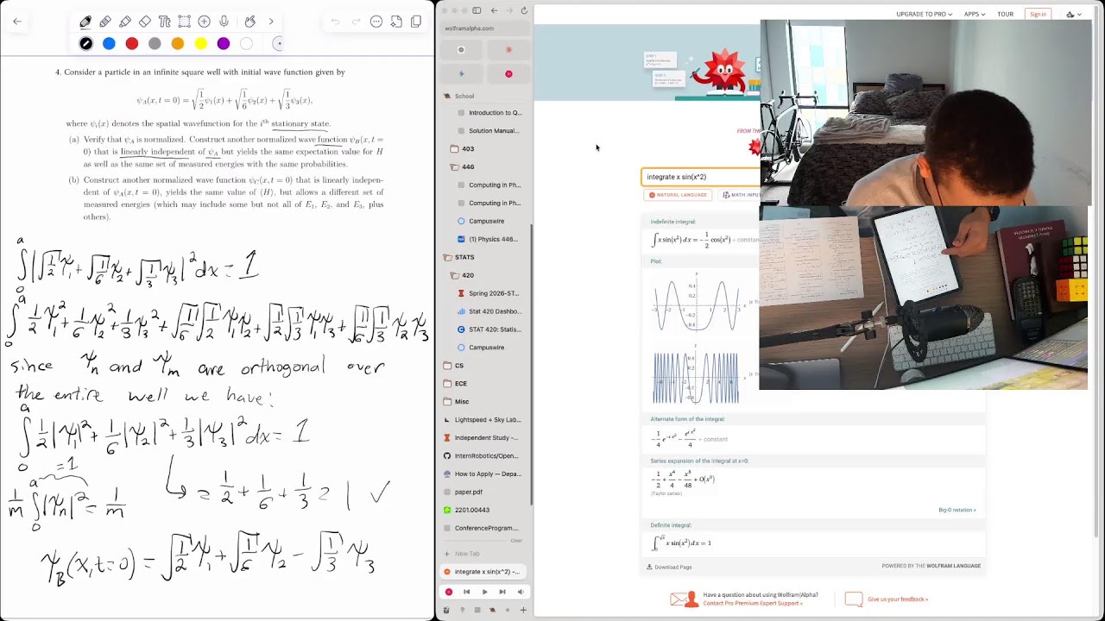
Task: Click the microphone record icon
Action: 224,22
